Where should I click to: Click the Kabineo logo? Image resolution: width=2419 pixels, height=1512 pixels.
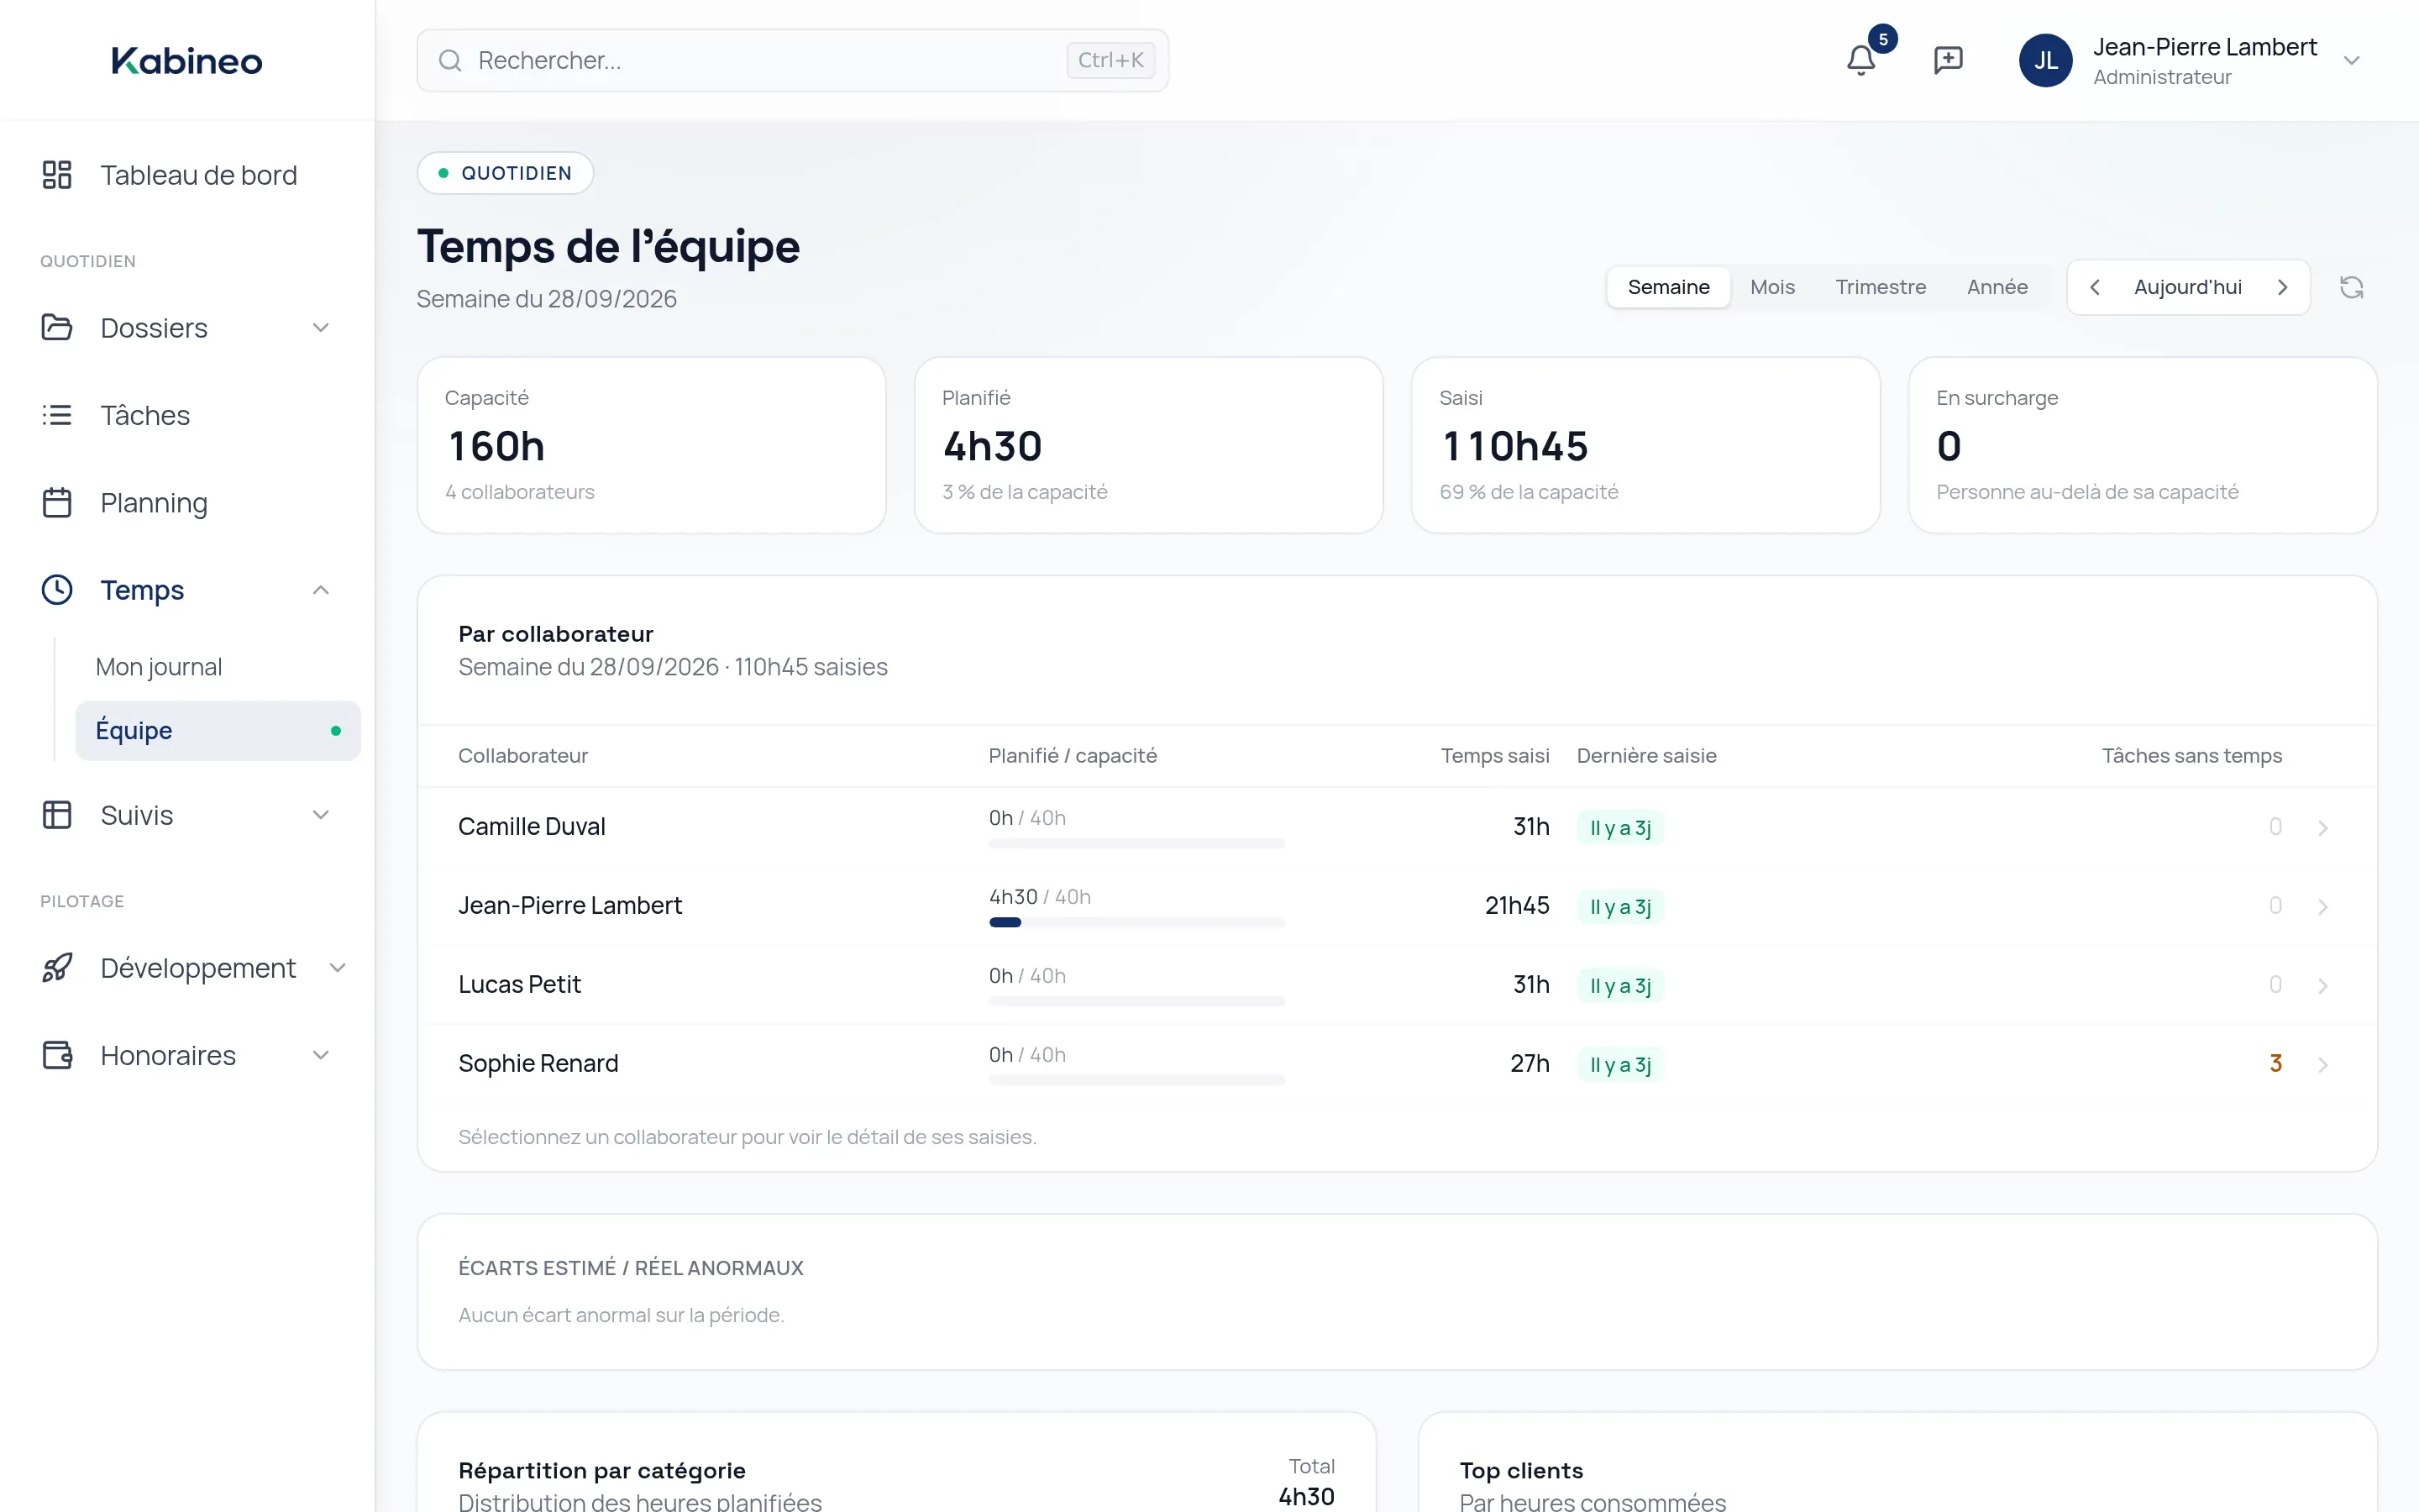click(187, 61)
